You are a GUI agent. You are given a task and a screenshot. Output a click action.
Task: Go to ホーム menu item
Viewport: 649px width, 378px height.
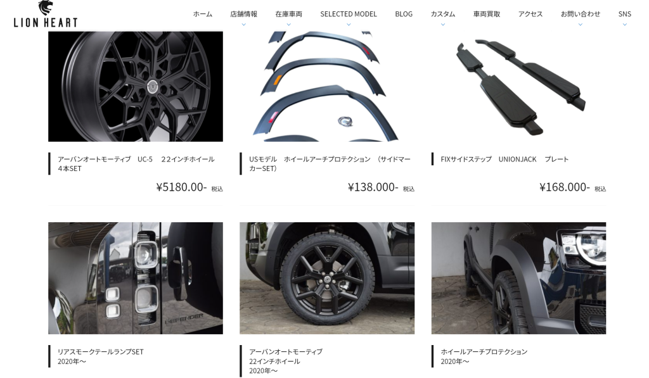coord(203,14)
